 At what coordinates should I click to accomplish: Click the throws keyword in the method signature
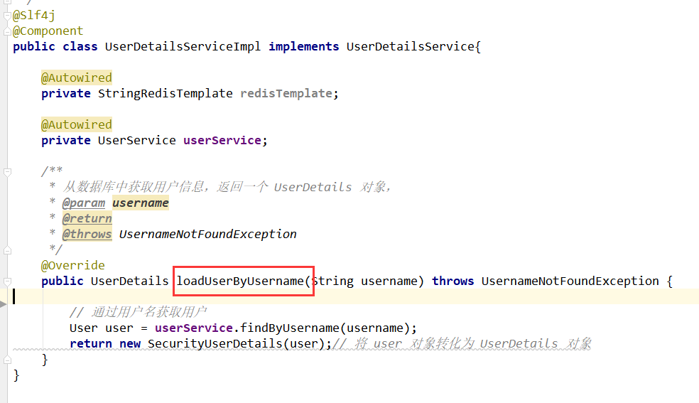pyautogui.click(x=453, y=281)
